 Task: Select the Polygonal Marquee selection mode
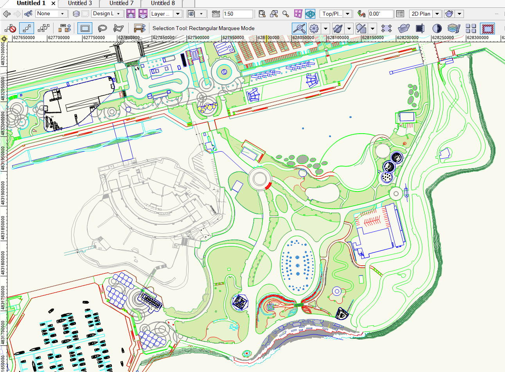coord(119,28)
